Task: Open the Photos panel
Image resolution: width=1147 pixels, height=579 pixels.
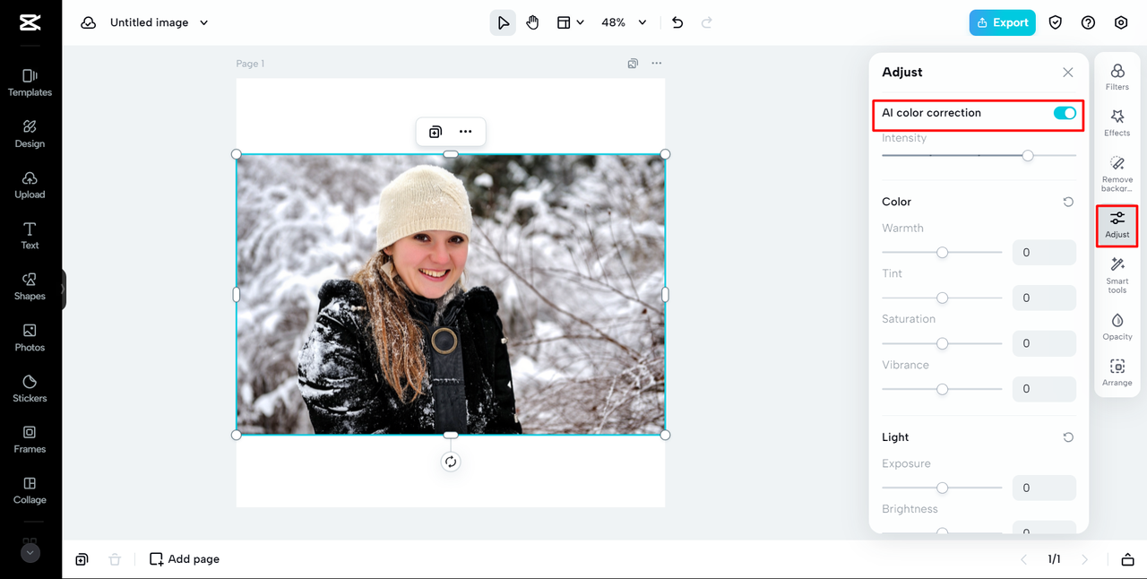Action: [30, 338]
